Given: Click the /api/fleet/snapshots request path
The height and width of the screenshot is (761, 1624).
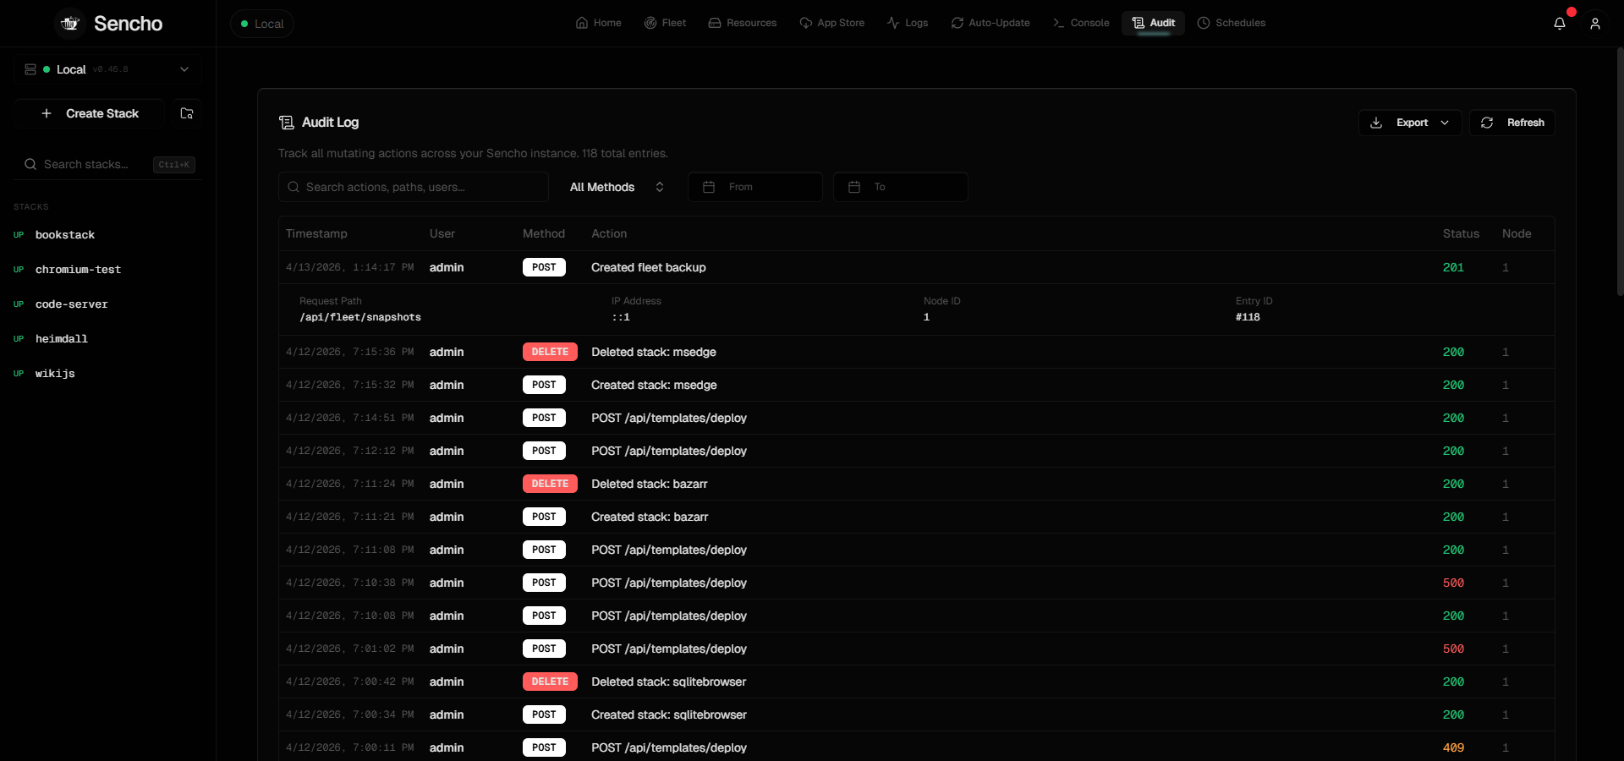Looking at the screenshot, I should [x=360, y=317].
